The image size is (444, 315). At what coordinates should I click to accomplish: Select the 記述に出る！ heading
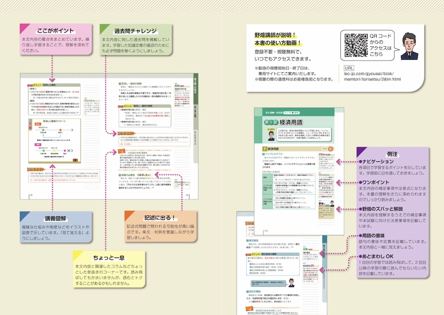(x=160, y=218)
